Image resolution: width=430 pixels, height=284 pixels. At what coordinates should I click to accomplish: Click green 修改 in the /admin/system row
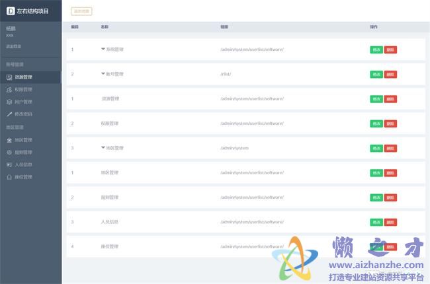click(376, 149)
